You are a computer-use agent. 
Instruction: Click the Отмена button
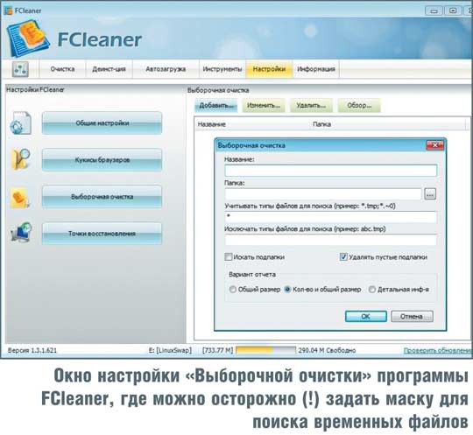412,316
